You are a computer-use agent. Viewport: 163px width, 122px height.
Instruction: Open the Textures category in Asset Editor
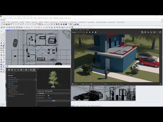point(21,70)
